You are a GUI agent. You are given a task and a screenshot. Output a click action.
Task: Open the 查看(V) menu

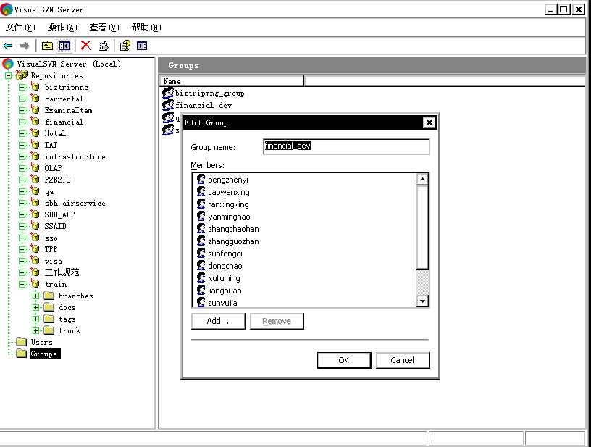(x=104, y=27)
